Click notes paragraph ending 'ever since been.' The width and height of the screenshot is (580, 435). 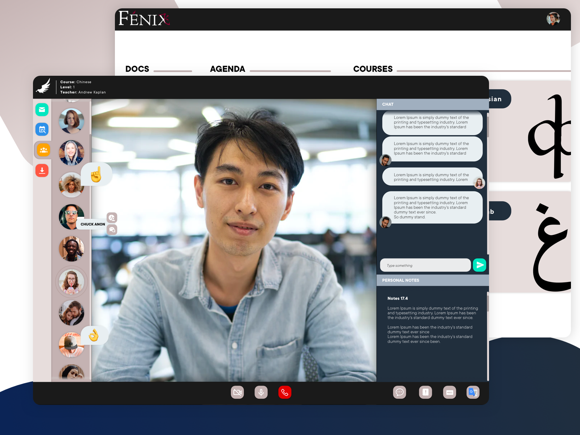430,334
